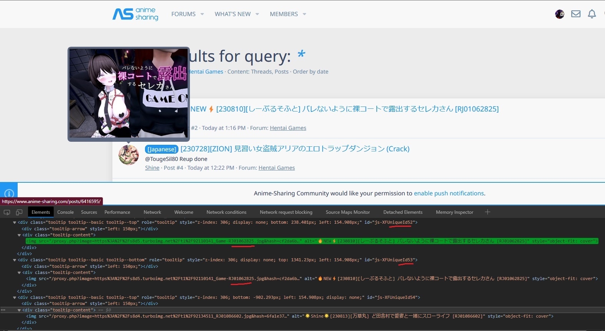Viewport: 605px width, 331px height.
Task: Click the 'Today at 12:22 PM' timestamp
Action: (x=211, y=168)
